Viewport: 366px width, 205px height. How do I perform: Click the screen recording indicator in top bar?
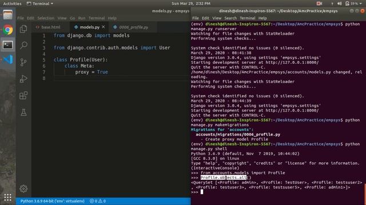319,3
